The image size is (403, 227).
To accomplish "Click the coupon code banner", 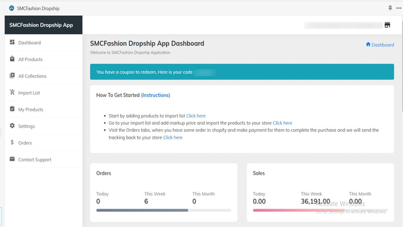I will (x=242, y=72).
